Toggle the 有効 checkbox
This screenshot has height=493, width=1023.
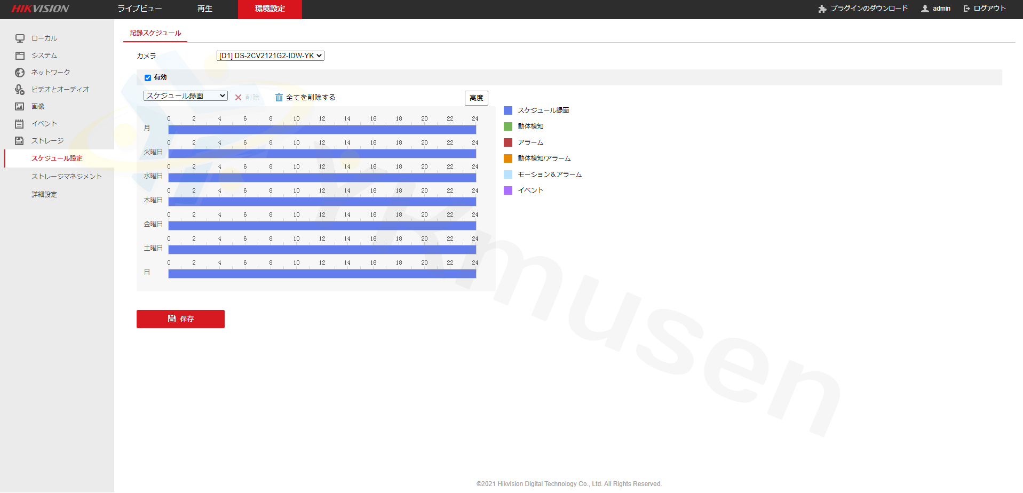point(148,78)
